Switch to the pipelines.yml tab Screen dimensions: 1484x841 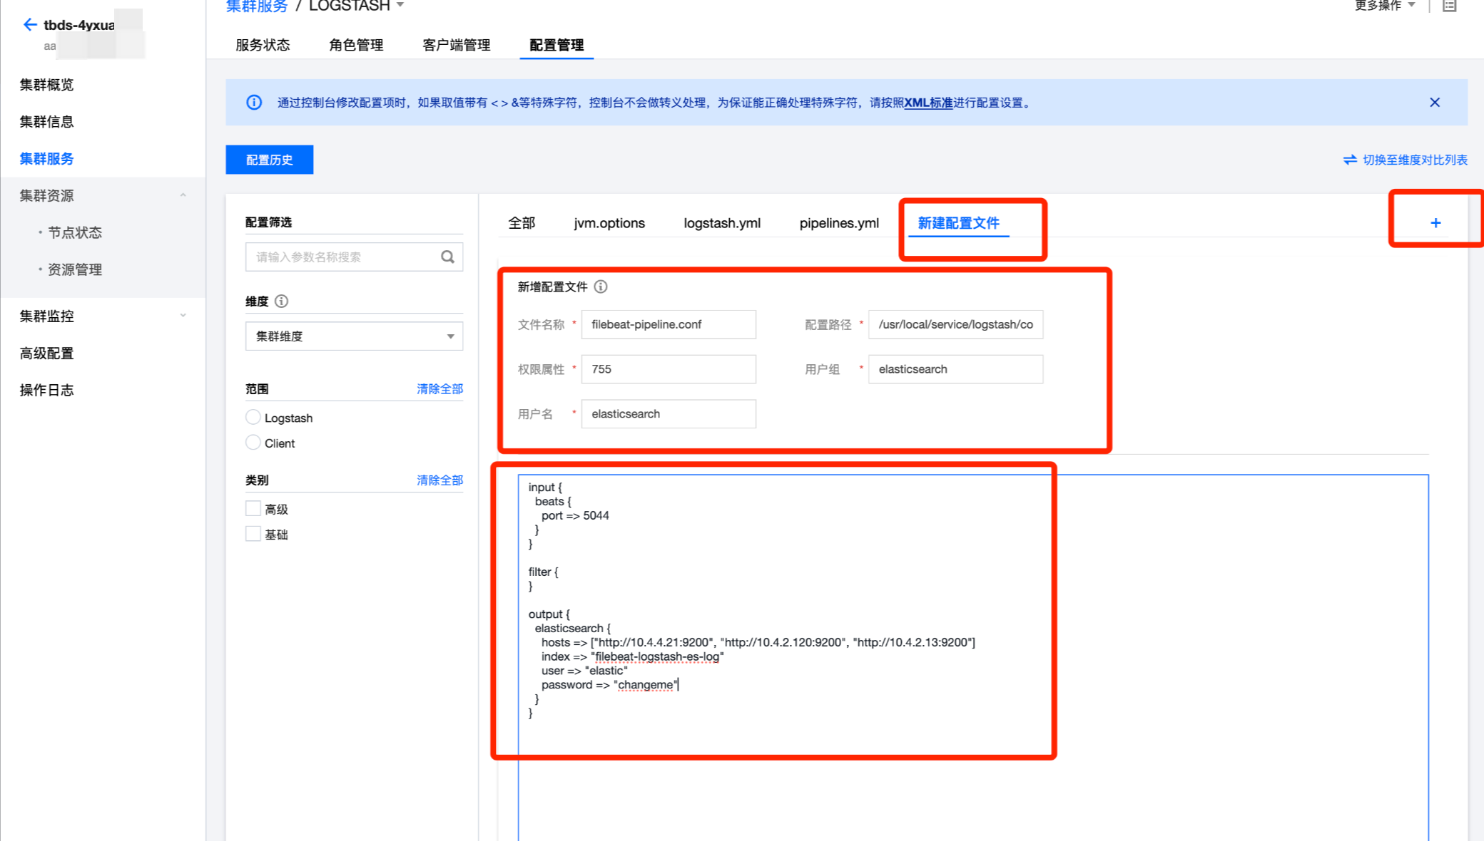click(x=839, y=223)
